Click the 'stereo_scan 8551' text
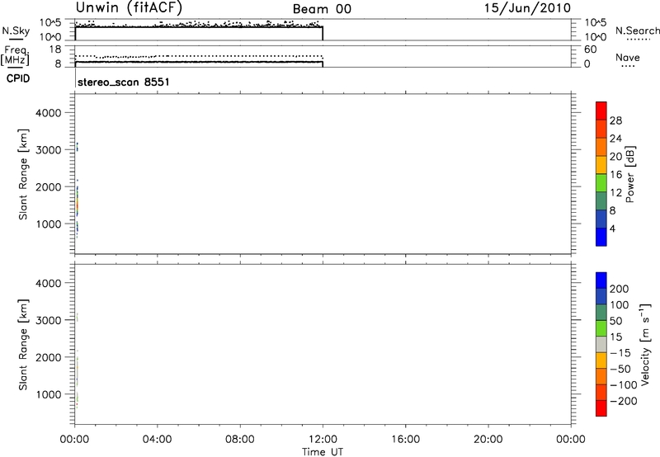Viewport: 660px width, 457px height. pos(123,82)
